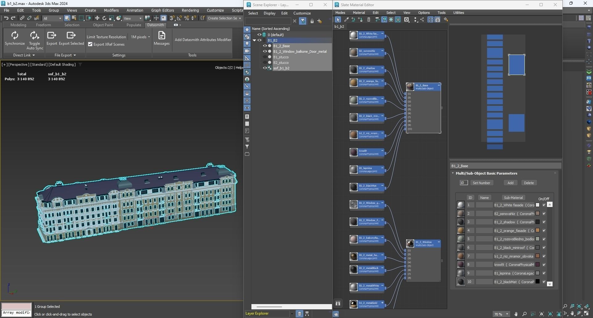Image resolution: width=593 pixels, height=318 pixels.
Task: Collapse Multi/Sub-Object Basic Parameters rollout
Action: (x=453, y=173)
